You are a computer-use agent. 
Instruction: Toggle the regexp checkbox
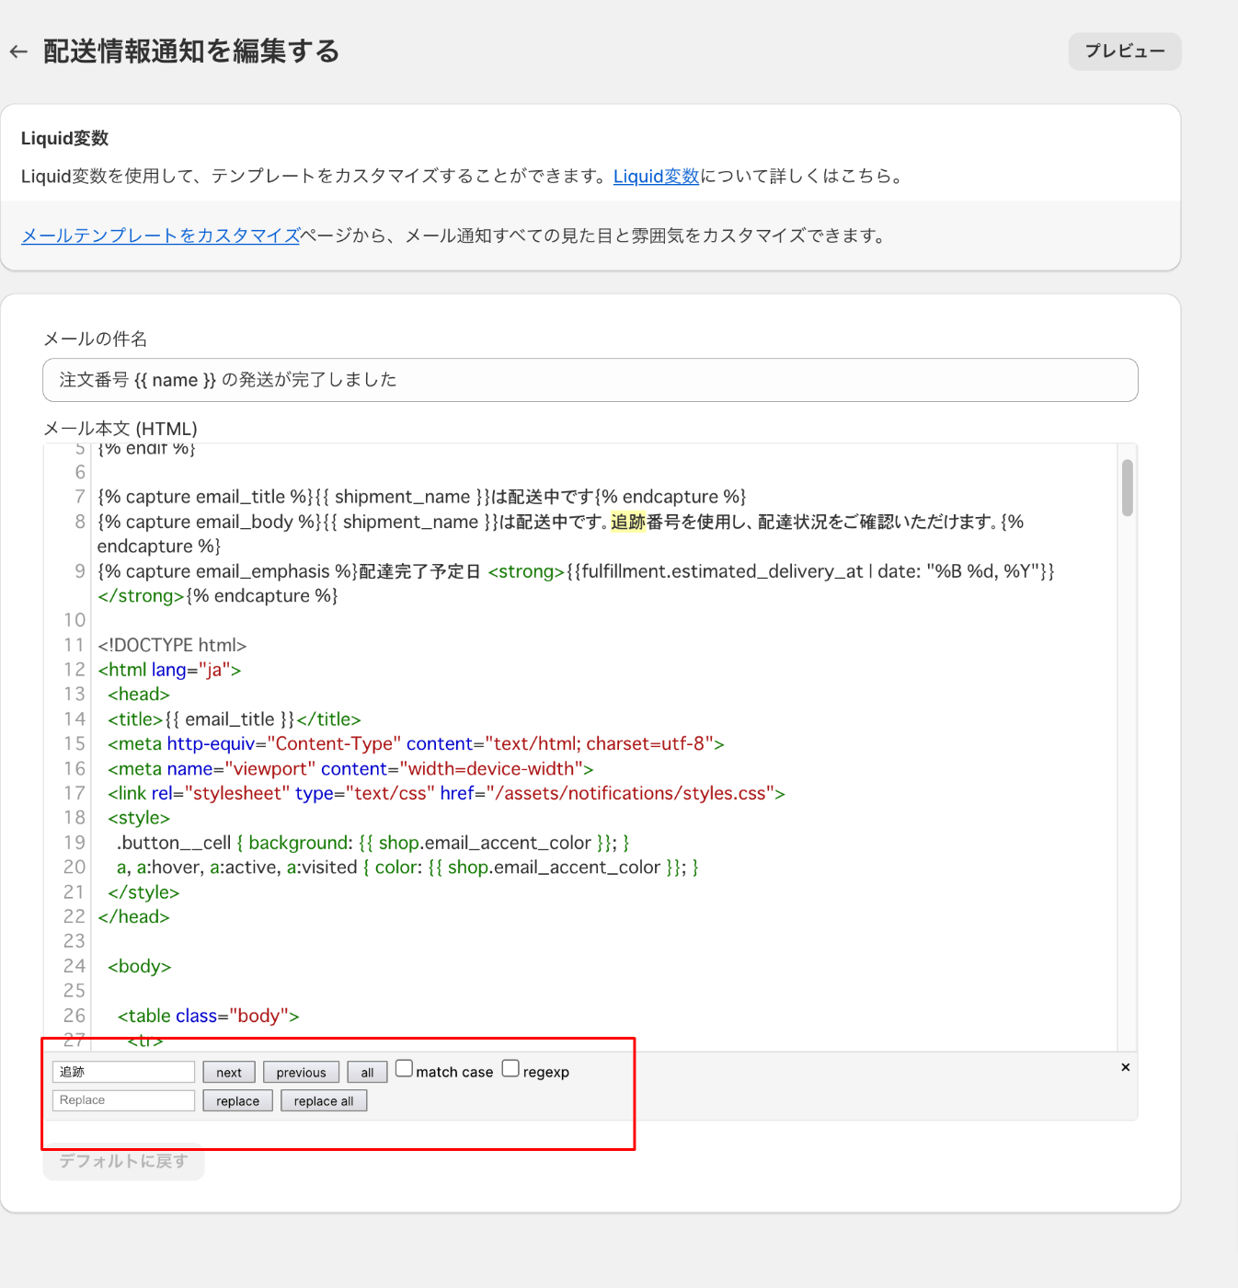tap(510, 1068)
